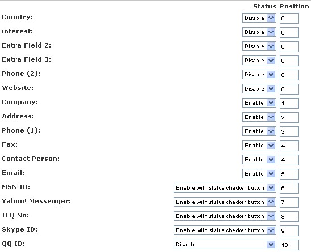
Task: Click the Company position field
Action: (289, 103)
